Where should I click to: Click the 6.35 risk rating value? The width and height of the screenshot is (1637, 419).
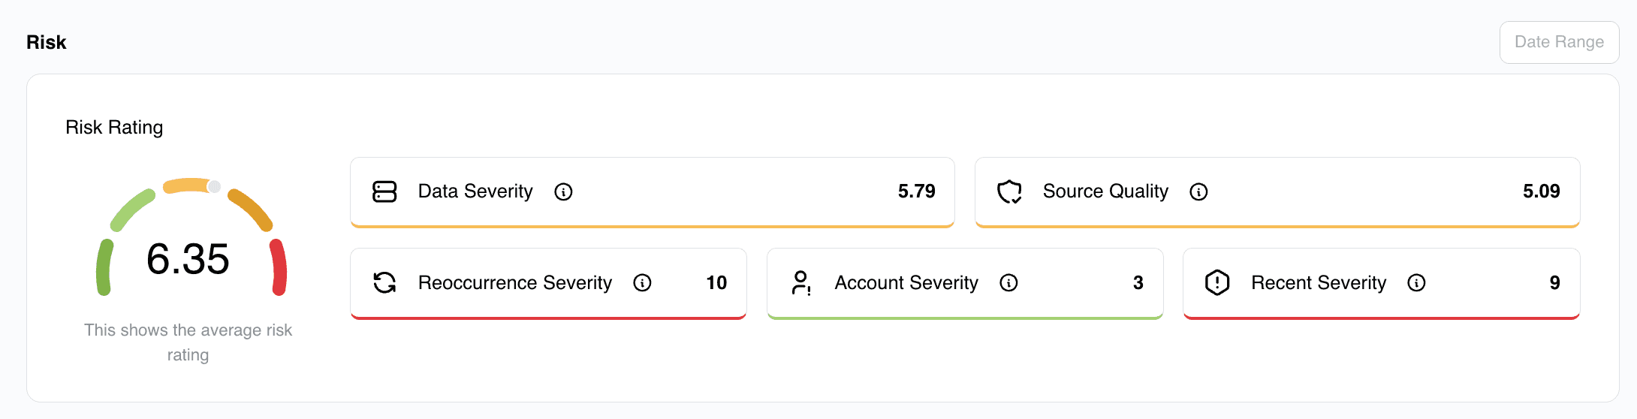point(188,259)
